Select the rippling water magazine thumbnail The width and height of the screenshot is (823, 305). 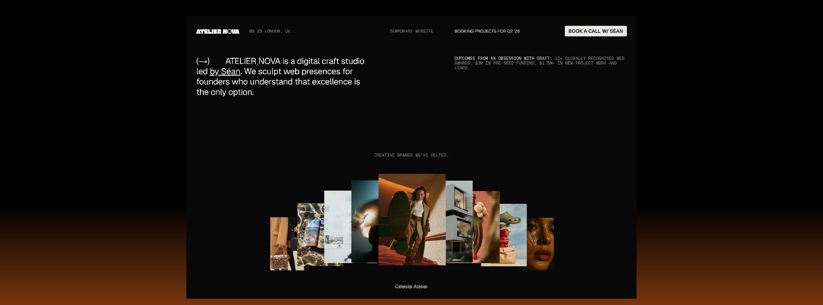(311, 234)
